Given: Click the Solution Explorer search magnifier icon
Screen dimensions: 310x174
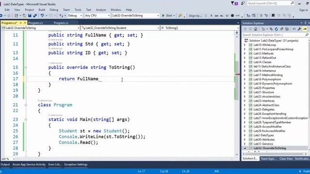Looking at the screenshot, I should point(307,35).
